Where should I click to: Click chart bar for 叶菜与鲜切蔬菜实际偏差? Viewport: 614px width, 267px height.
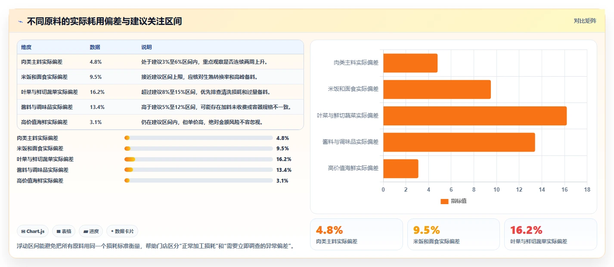pyautogui.click(x=475, y=116)
